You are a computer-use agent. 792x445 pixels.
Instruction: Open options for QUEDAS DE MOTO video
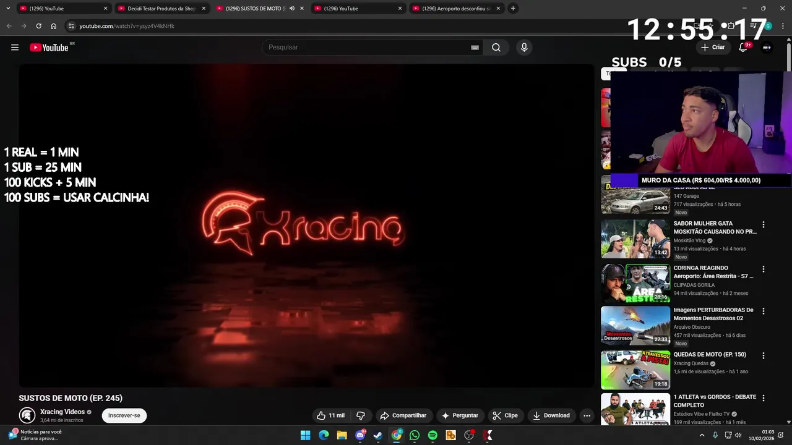764,356
